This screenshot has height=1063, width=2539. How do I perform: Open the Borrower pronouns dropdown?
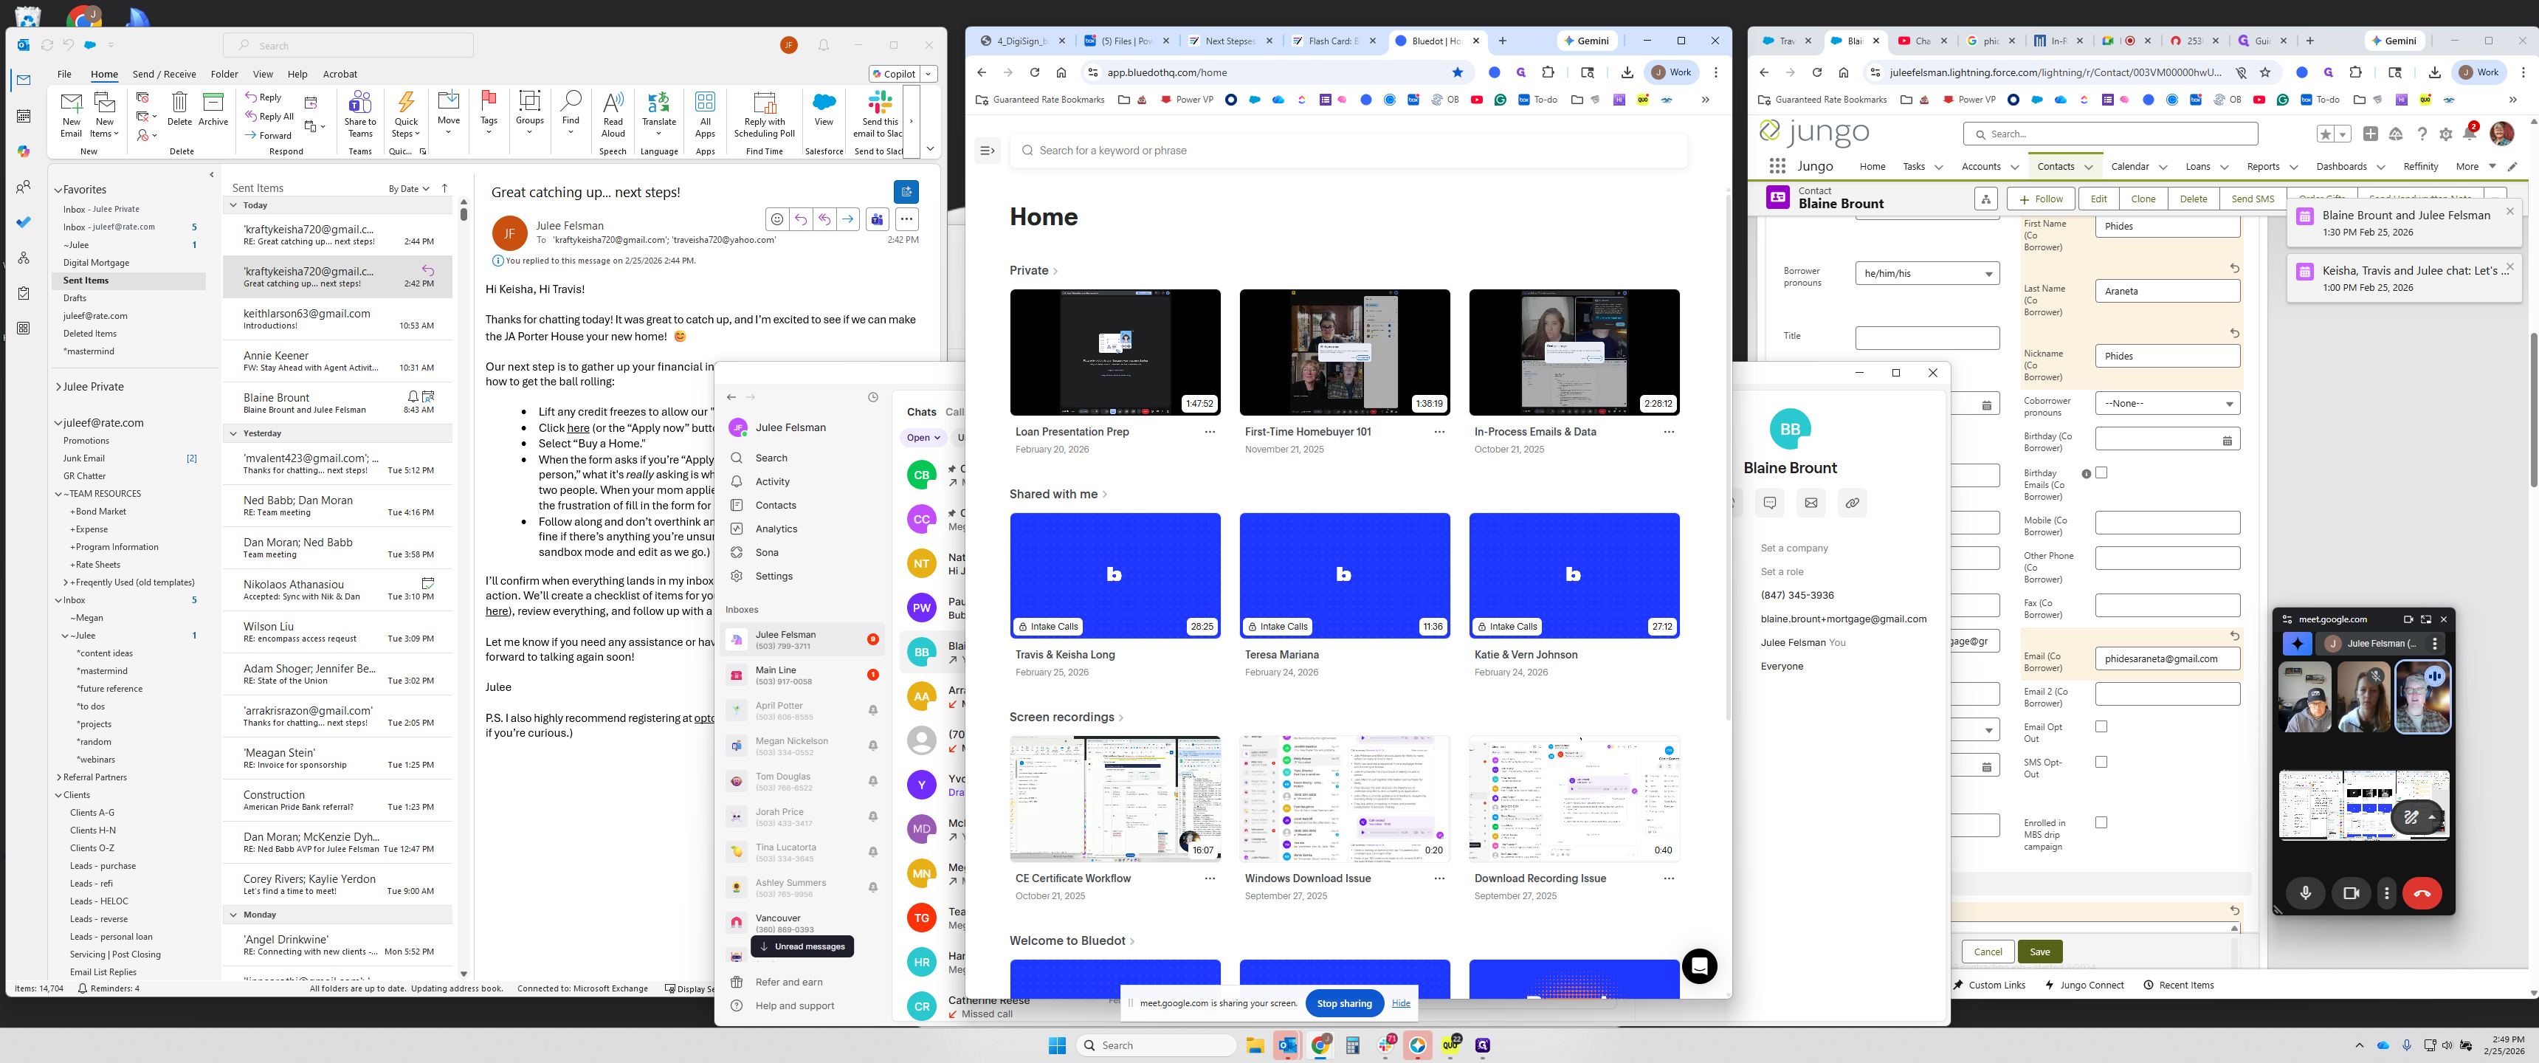[x=1926, y=274]
